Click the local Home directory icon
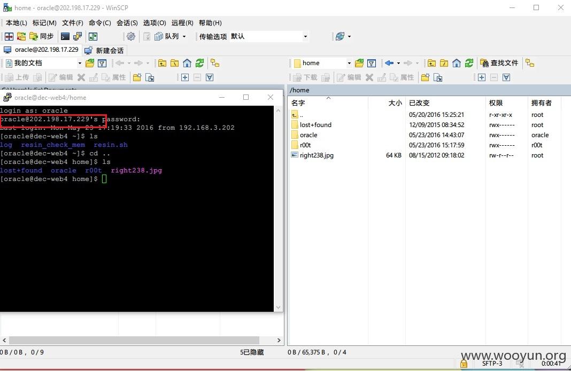571x371 pixels. pos(187,64)
